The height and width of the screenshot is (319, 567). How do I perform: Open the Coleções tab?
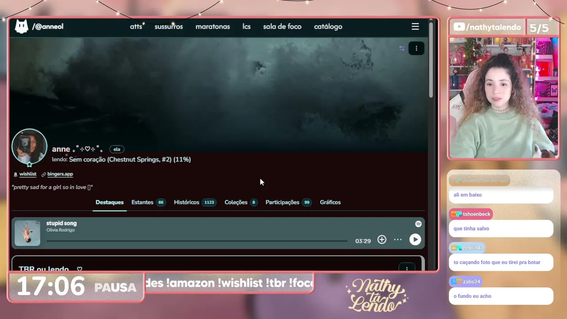(241, 202)
